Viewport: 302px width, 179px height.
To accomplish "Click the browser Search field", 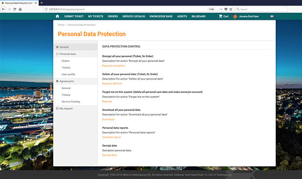I will (x=261, y=9).
